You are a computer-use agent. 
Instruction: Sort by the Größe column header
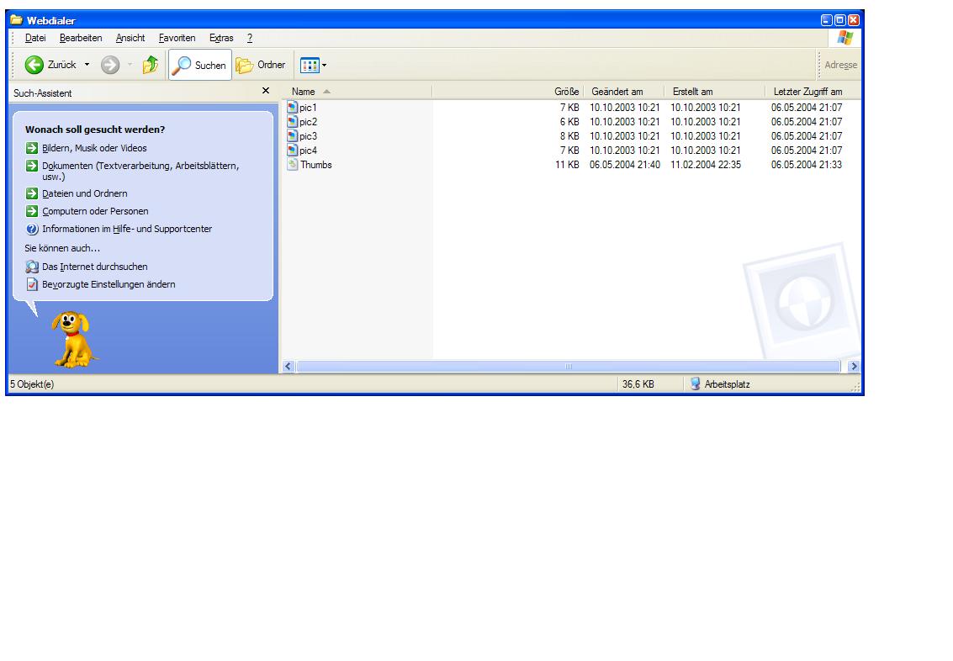point(508,91)
